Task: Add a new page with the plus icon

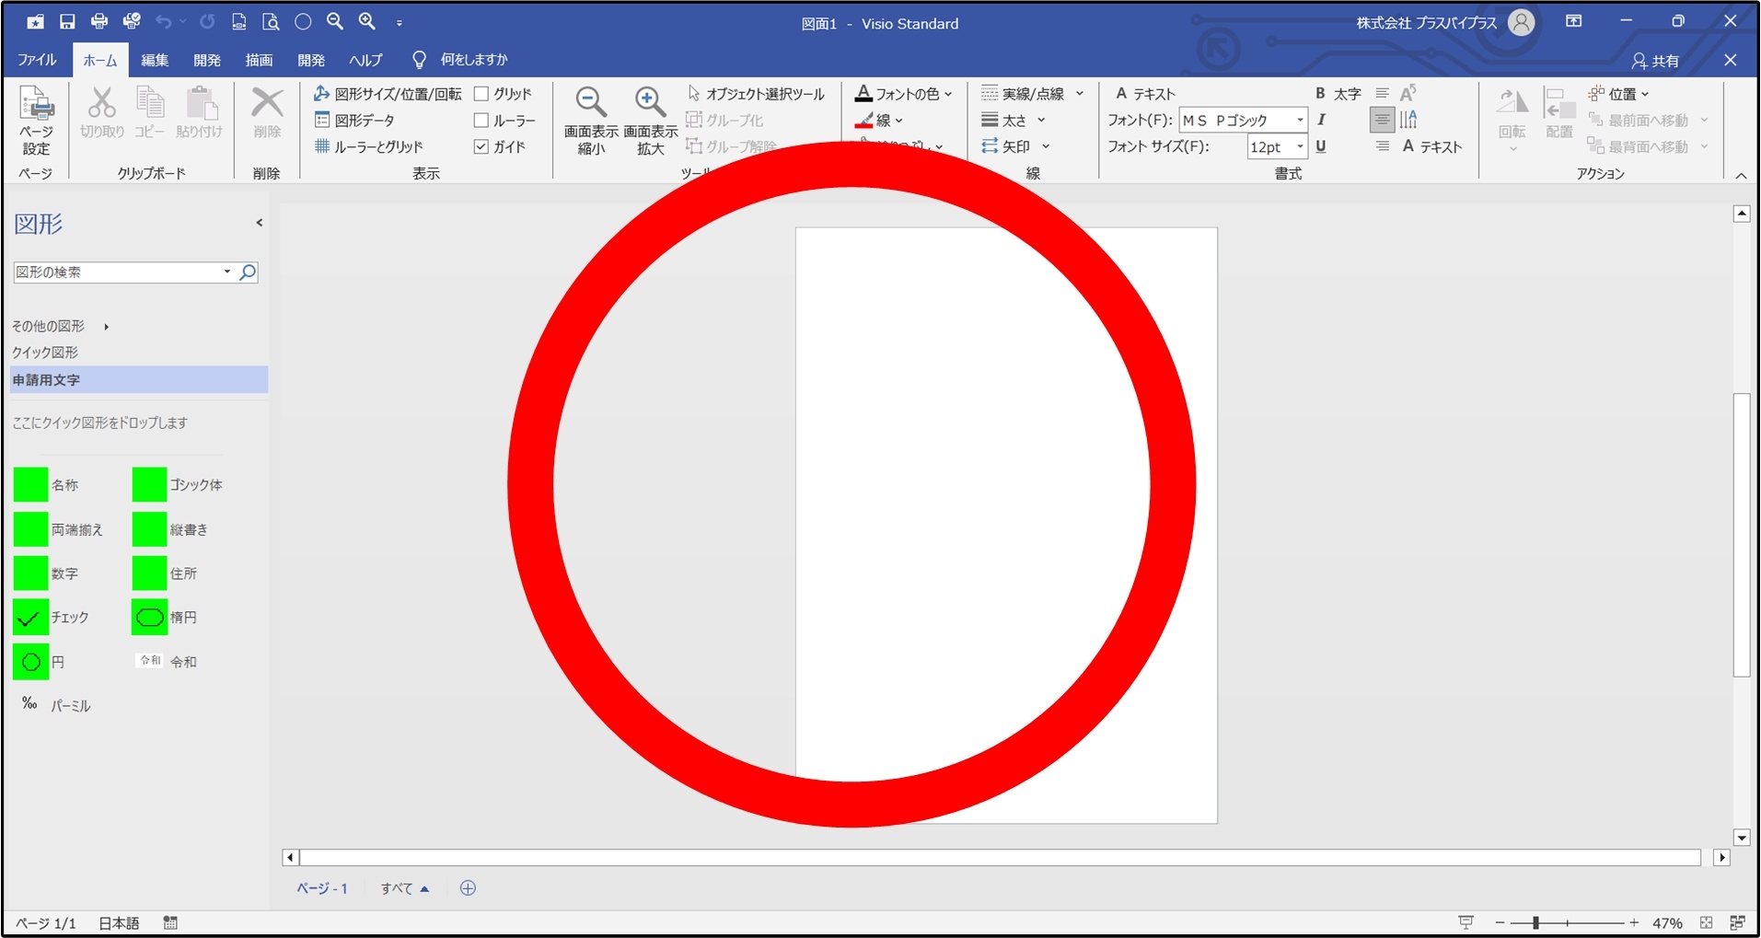Action: pos(468,888)
